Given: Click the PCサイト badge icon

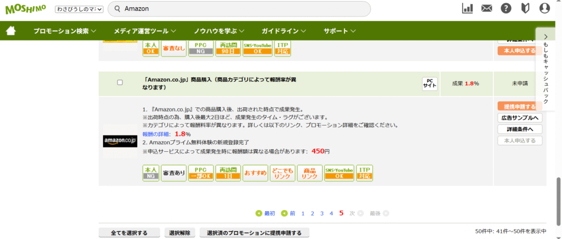Looking at the screenshot, I should [x=430, y=84].
